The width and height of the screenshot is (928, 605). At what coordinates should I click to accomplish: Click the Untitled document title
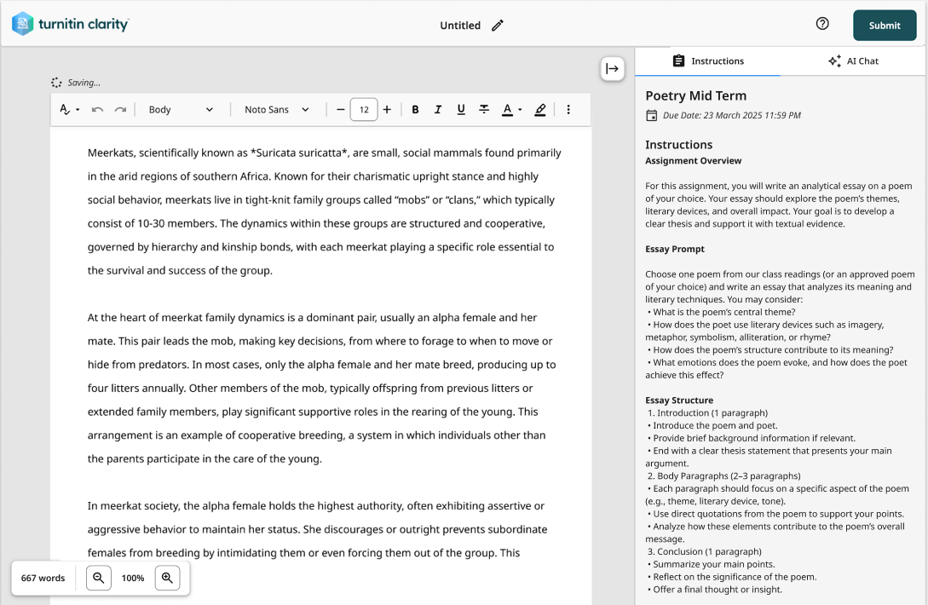[460, 26]
